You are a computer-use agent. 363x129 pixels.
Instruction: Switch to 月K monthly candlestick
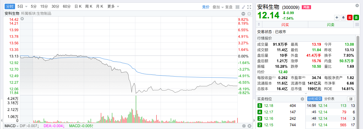[x=100, y=6]
